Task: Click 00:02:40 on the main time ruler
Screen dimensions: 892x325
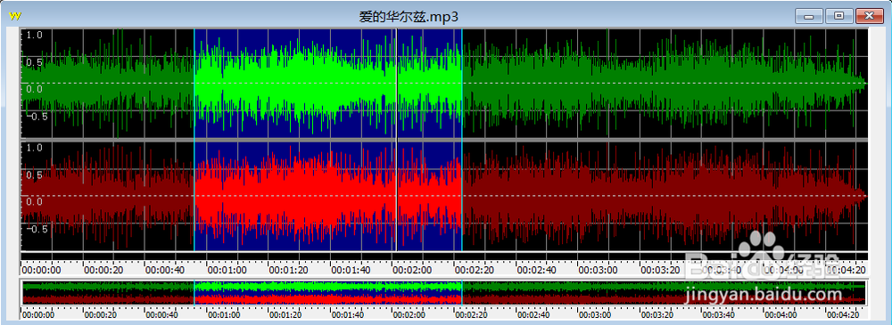Action: [536, 270]
